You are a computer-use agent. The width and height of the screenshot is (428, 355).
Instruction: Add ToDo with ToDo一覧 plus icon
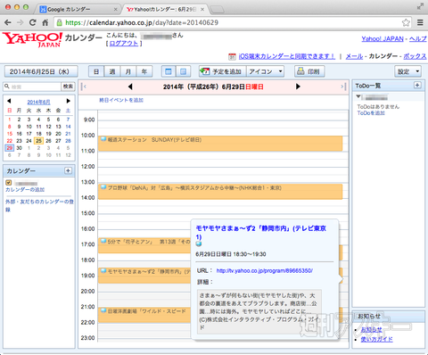417,86
